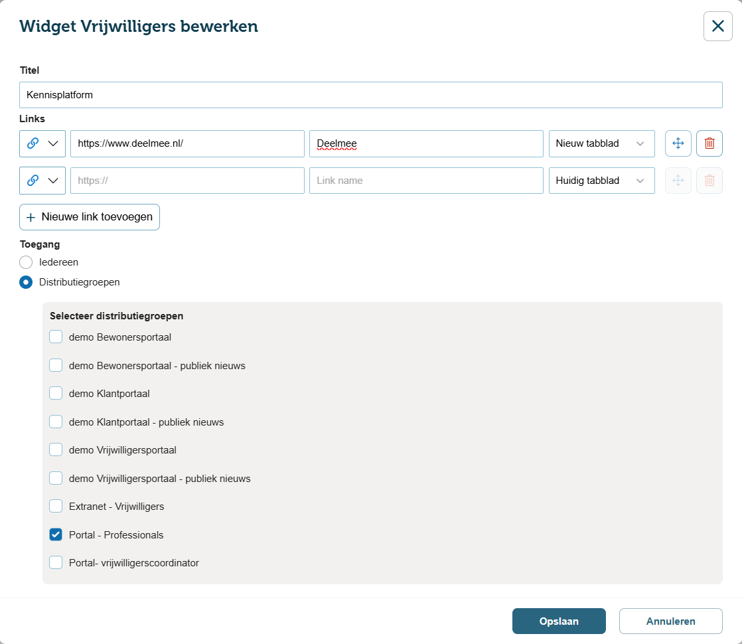Screen dimensions: 742x644
Task: Uncheck Portal - Professionals checkbox
Action: tap(56, 534)
